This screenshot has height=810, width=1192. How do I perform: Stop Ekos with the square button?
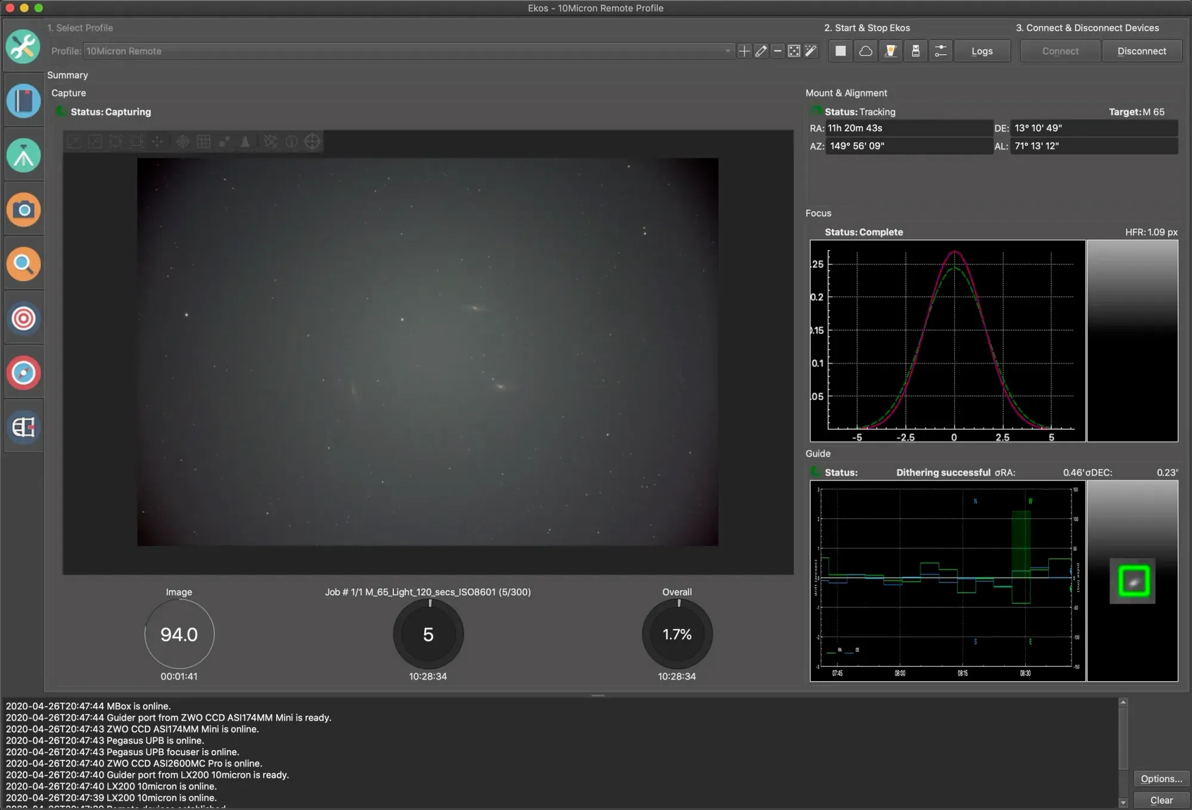coord(840,51)
